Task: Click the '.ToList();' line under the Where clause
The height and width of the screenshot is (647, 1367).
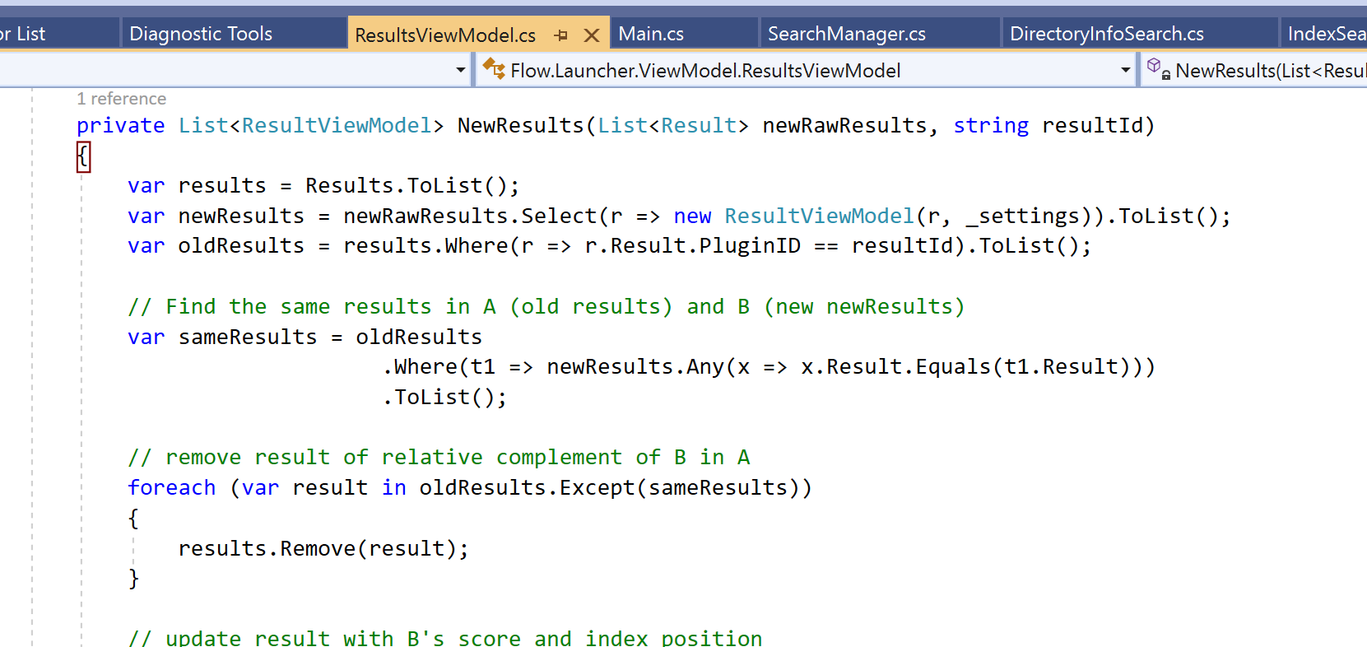Action: coord(444,398)
